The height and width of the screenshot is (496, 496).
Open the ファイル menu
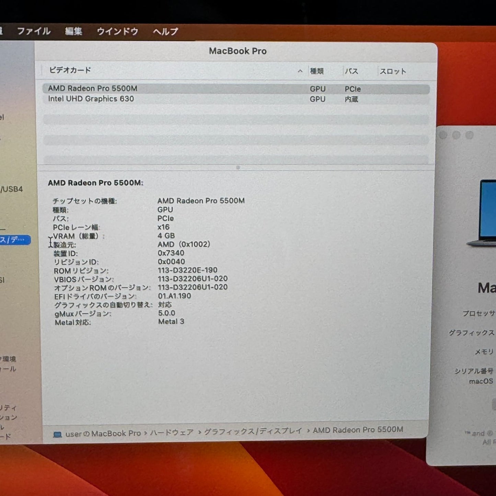tap(34, 31)
